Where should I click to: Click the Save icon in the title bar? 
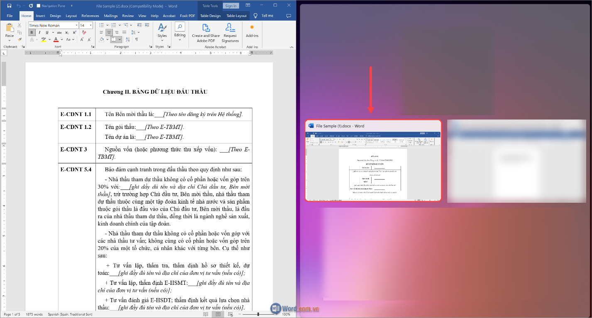click(x=9, y=6)
